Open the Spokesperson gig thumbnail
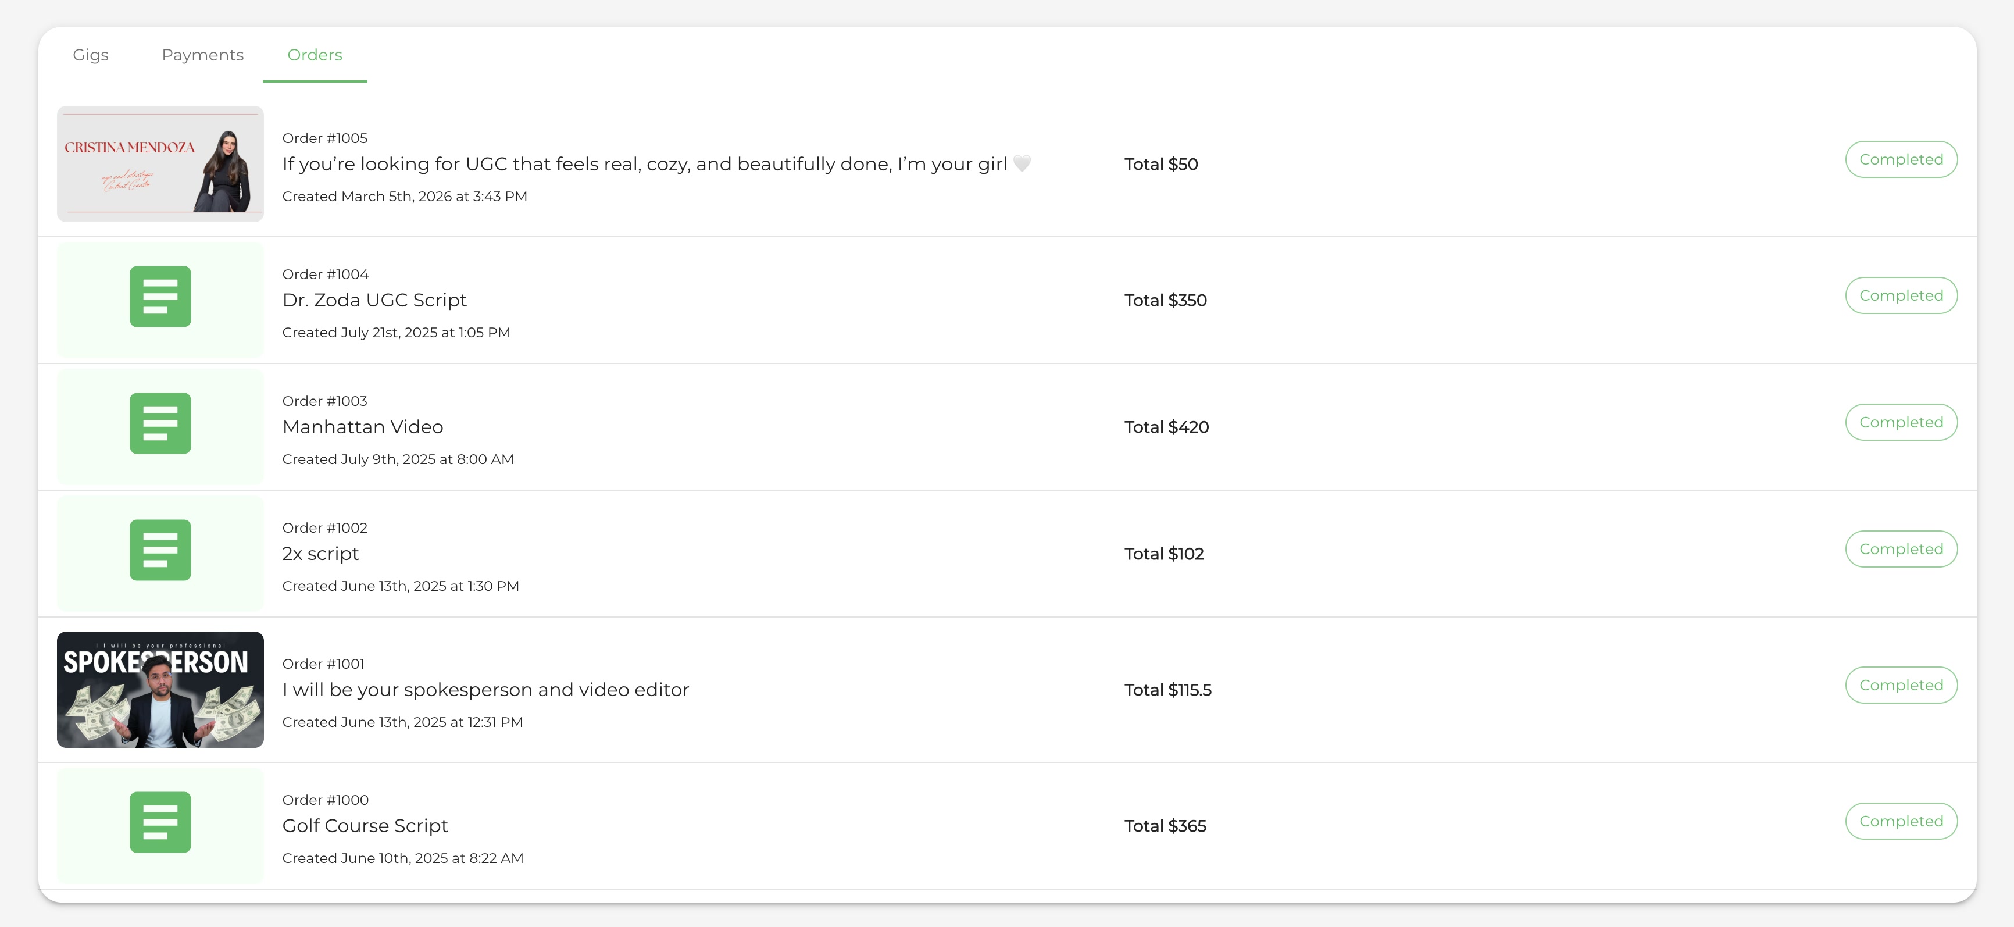The image size is (2014, 927). [x=160, y=689]
